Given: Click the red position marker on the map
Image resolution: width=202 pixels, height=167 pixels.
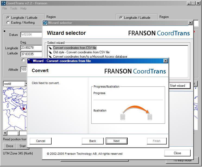Looking at the screenshot, I should point(24,109).
